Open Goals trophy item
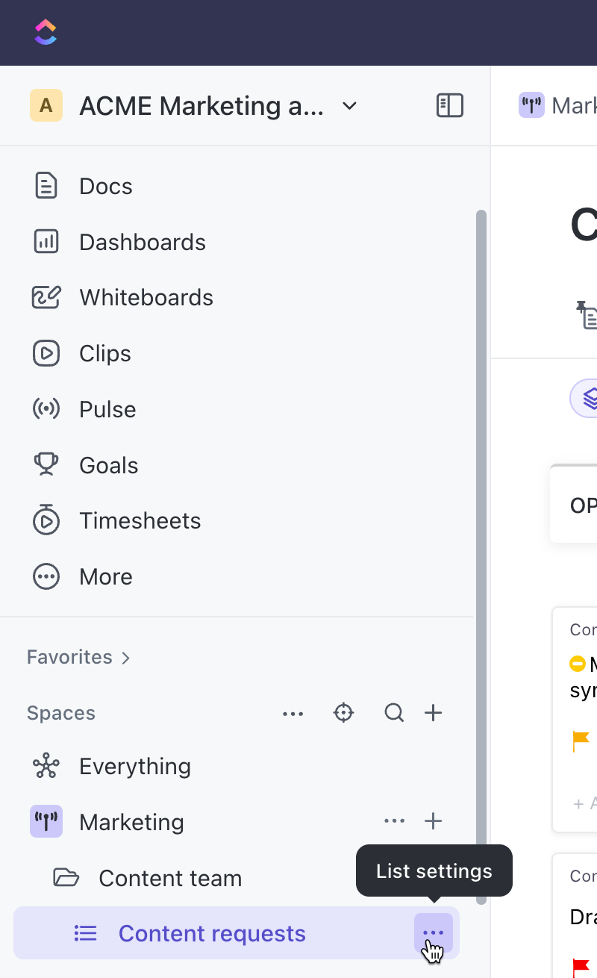 coord(108,465)
